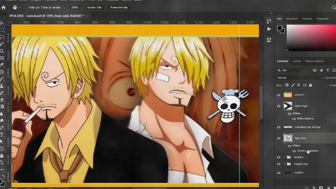This screenshot has height=189, width=336.
Task: Select the Frame tool
Action: pos(2,58)
